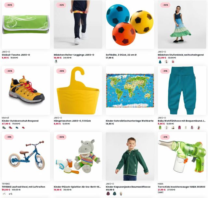This screenshot has height=198, width=208.
Task: Open Kinder Kapuzenjacke Baumwollfleece link
Action: (128, 187)
